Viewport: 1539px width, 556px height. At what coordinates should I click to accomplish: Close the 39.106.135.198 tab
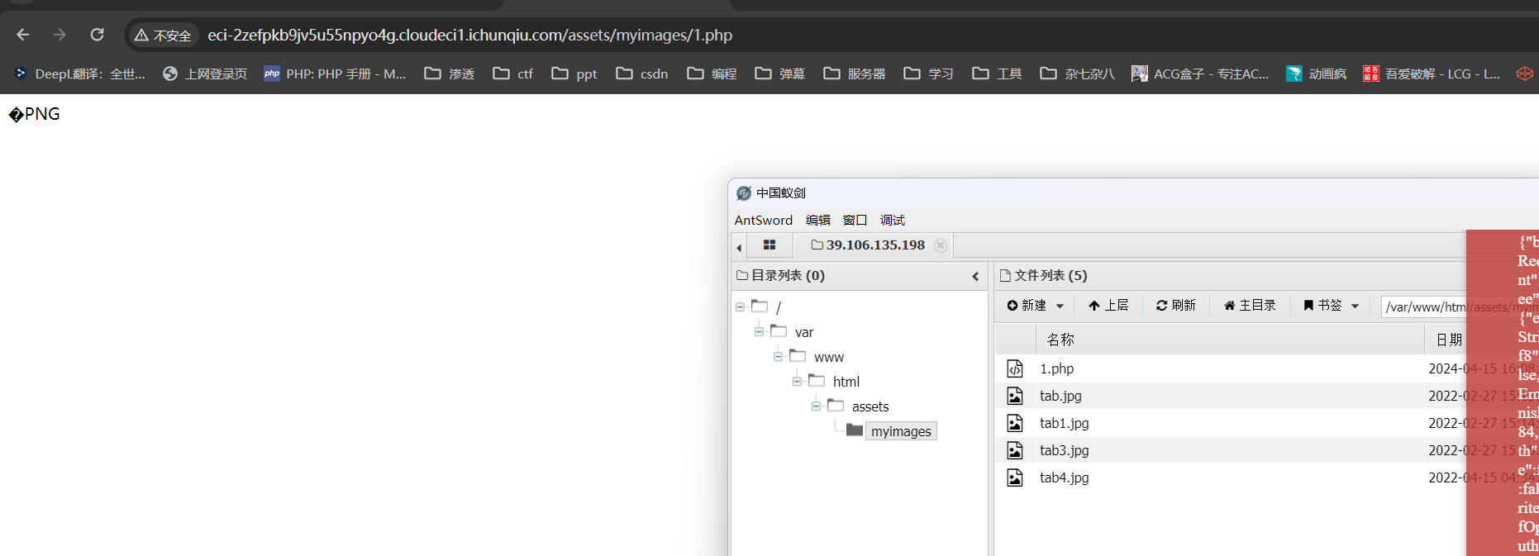tap(940, 245)
